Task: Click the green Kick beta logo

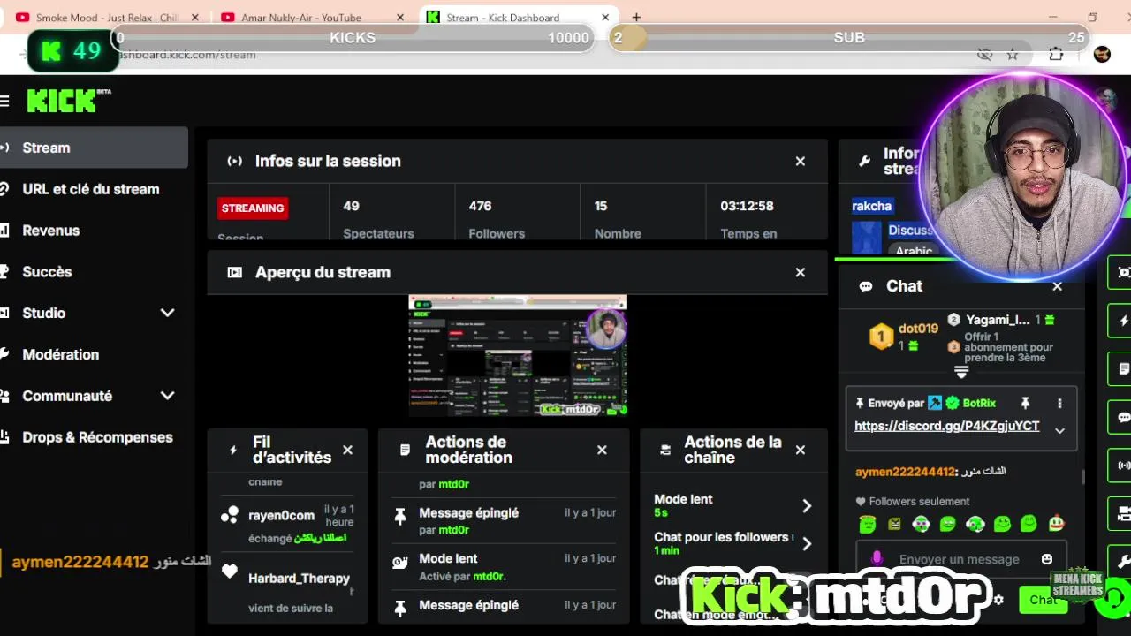Action: point(68,101)
